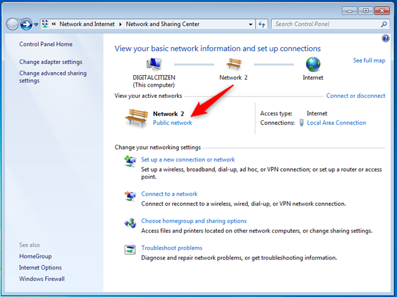Close the Network and Sharing Center window
This screenshot has height=297, width=397.
[x=382, y=11]
